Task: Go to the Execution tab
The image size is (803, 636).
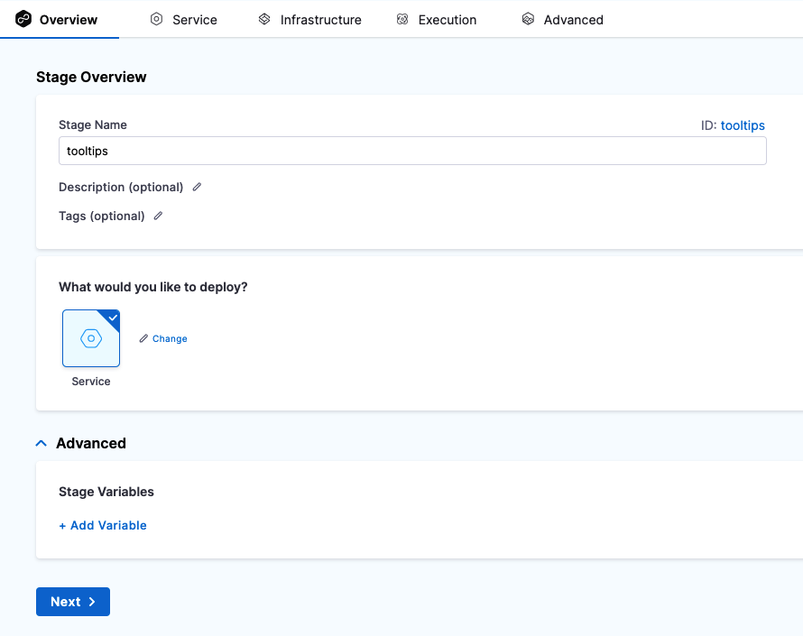Action: tap(447, 19)
